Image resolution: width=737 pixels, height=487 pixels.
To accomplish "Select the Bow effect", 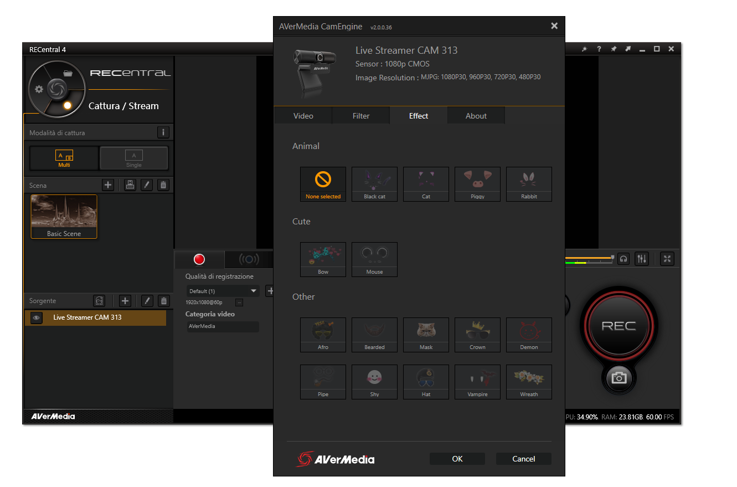I will 323,259.
